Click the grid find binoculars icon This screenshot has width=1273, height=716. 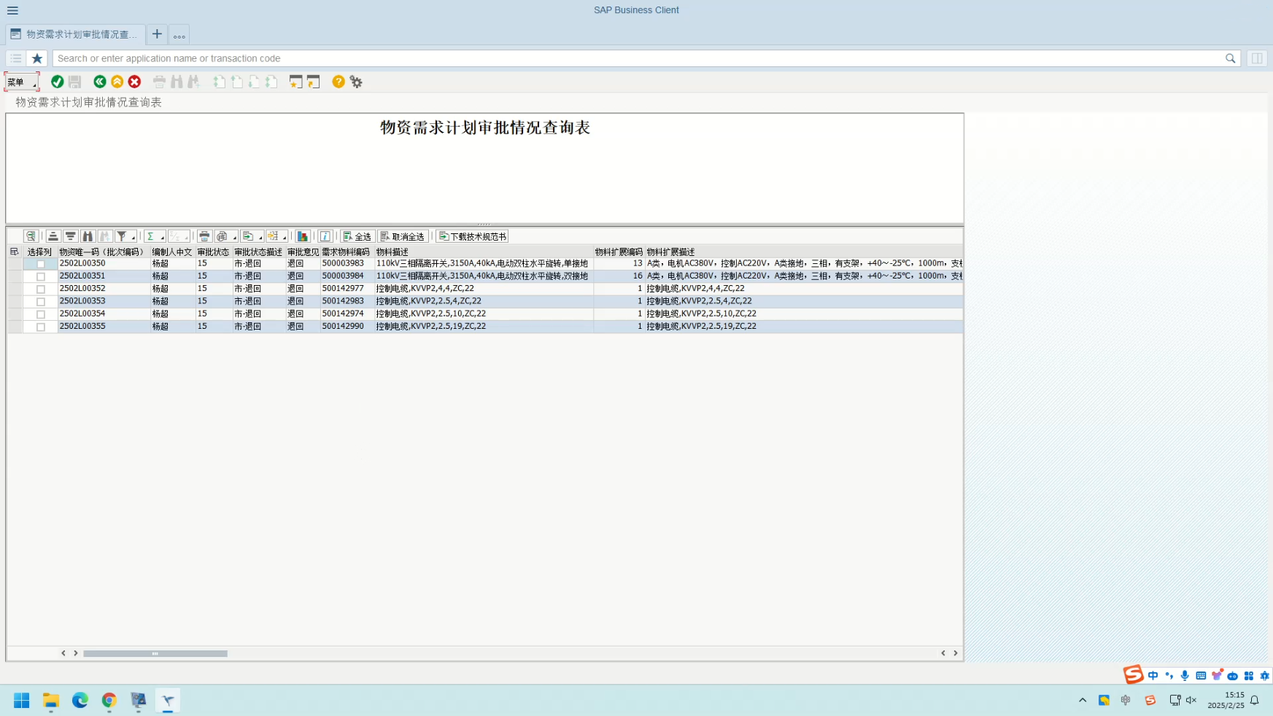tap(88, 236)
